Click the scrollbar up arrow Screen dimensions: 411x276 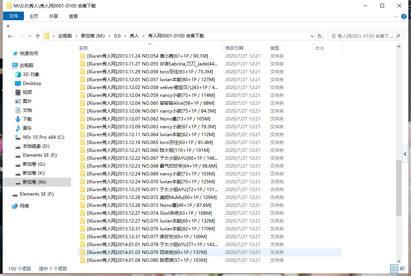tap(399, 47)
